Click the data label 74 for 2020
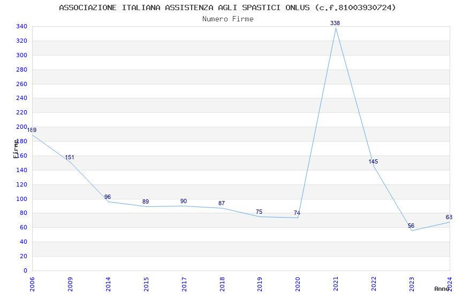The image size is (455, 294). (x=297, y=213)
